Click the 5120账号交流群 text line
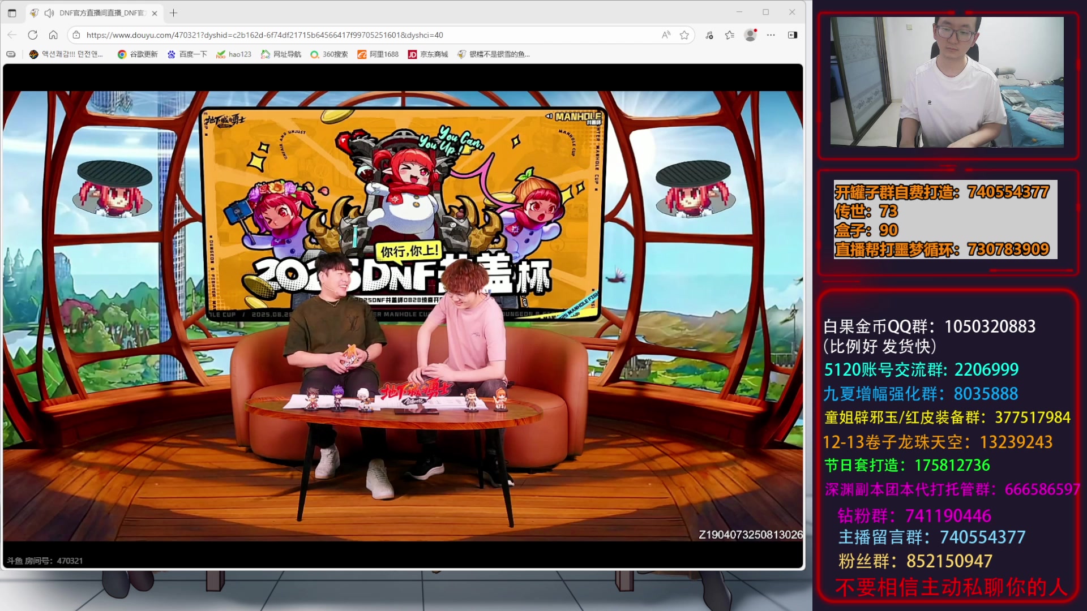The width and height of the screenshot is (1087, 611). 921,369
